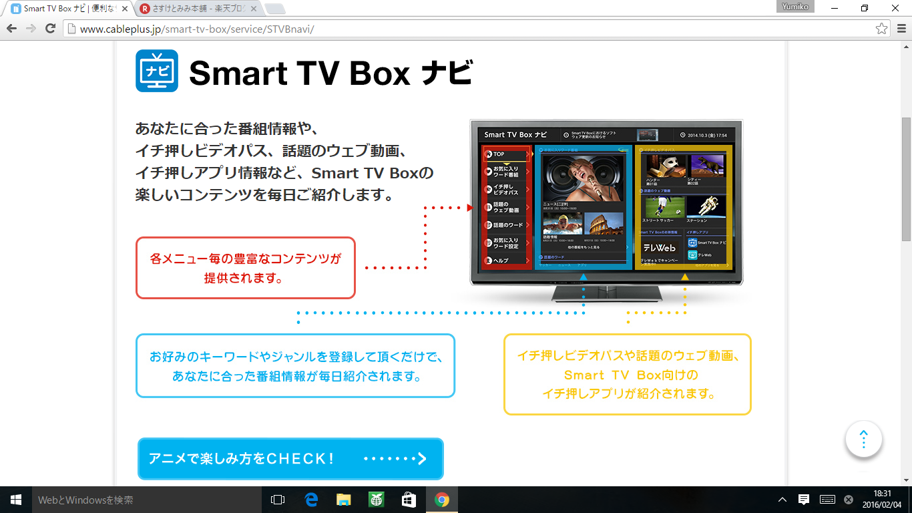This screenshot has height=513, width=912.
Task: Launch Microsoft Edge from taskbar
Action: [x=310, y=500]
